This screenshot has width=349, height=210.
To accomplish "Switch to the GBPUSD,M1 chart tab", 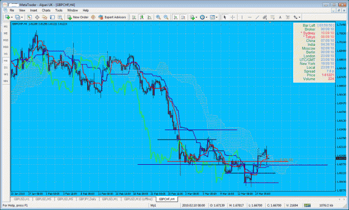I will (x=110, y=199).
